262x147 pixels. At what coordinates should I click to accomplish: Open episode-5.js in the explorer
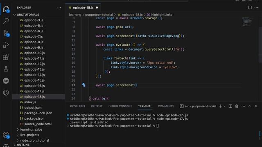tap(34, 26)
